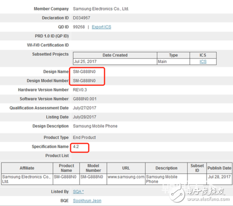
Task: Click the Product Name column header
Action: click(66, 168)
